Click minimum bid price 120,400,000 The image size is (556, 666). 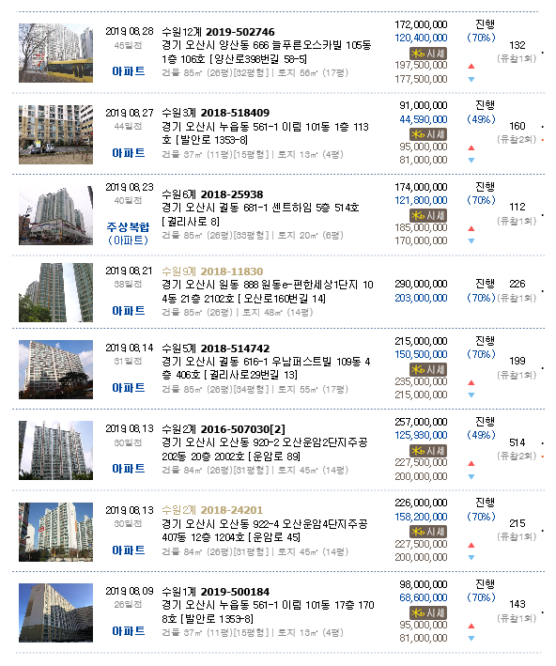click(x=421, y=38)
